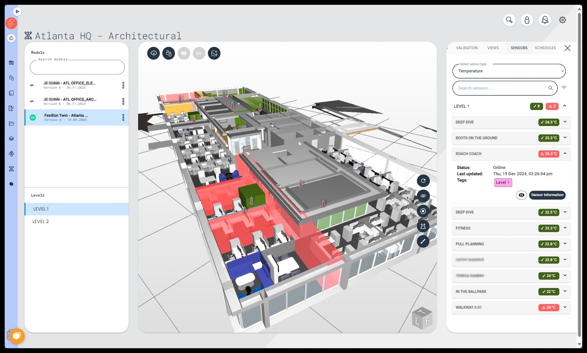The width and height of the screenshot is (587, 353).
Task: Open the chat support bubble
Action: coord(17,336)
